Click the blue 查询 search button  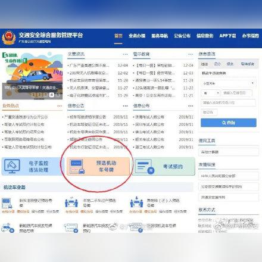pos(229,123)
